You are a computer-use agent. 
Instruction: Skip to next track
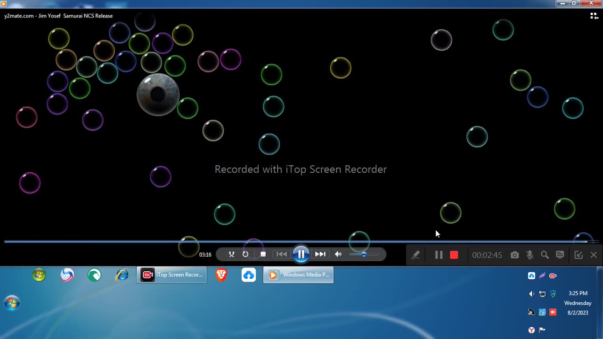tap(320, 254)
